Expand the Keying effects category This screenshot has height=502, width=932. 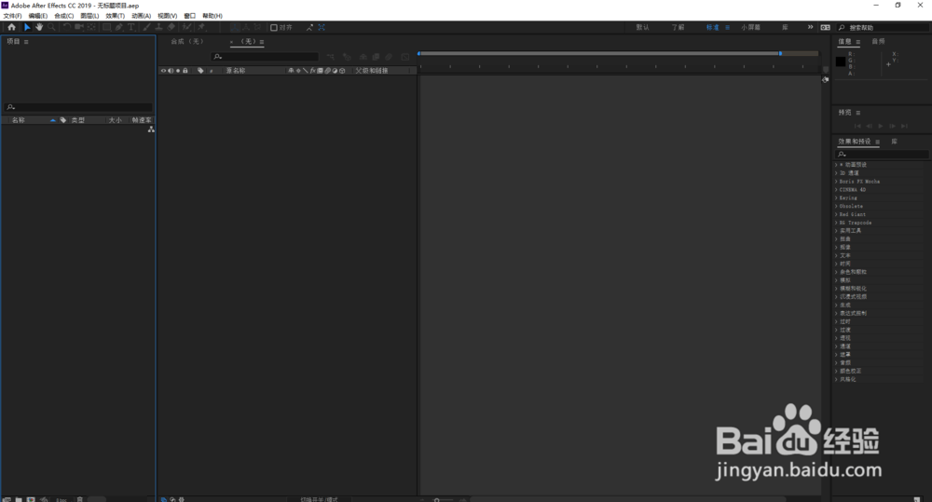pos(836,197)
